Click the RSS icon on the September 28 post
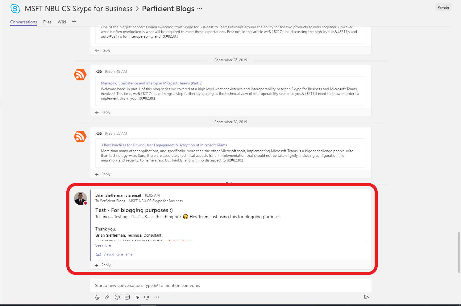This screenshot has width=461, height=306. (80, 137)
